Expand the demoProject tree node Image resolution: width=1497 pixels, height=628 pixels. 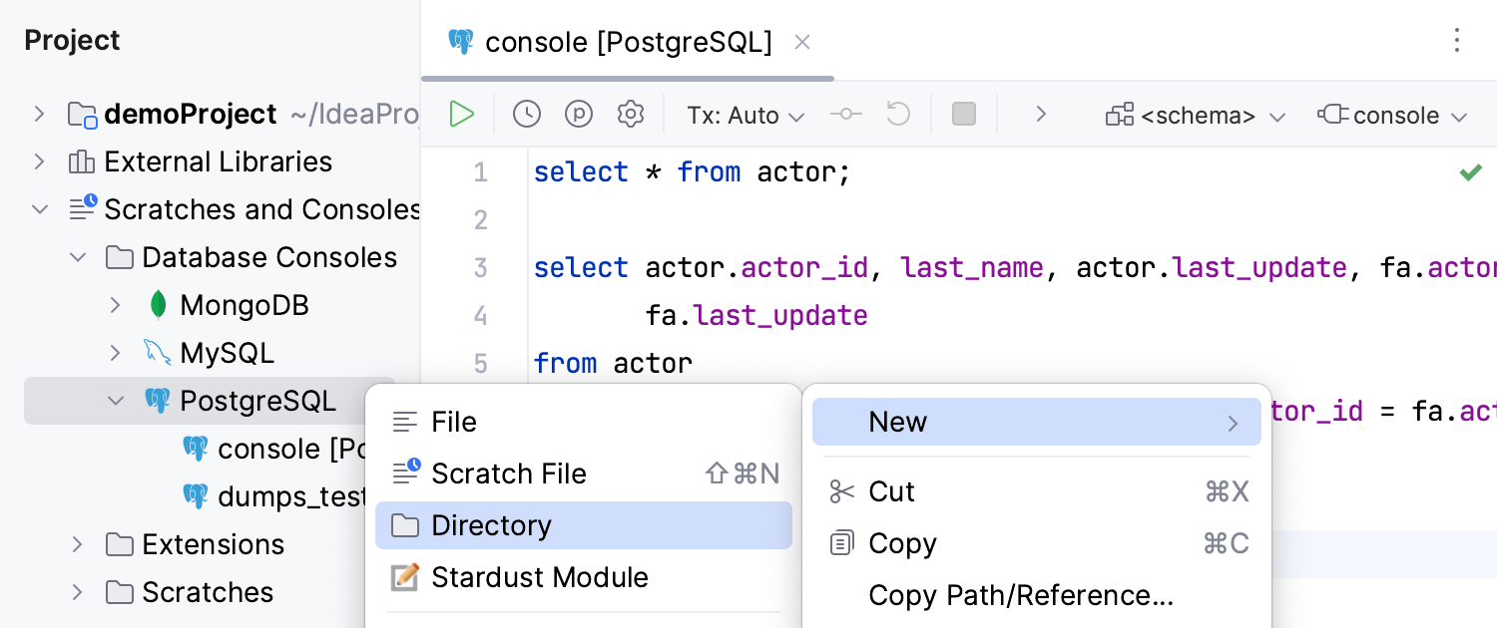[x=39, y=114]
